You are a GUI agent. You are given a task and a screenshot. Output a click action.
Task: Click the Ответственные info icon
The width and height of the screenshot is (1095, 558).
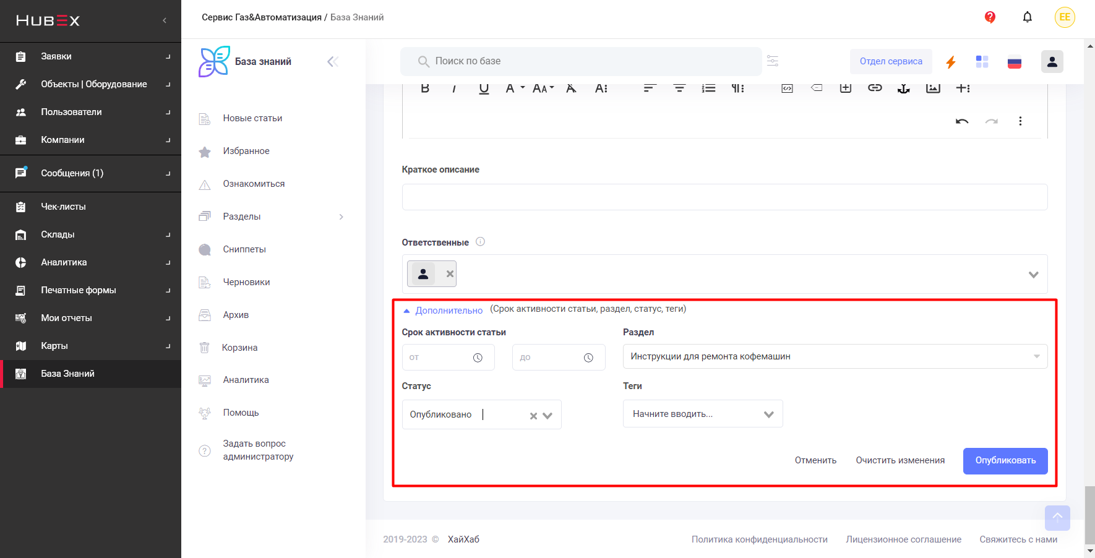480,242
